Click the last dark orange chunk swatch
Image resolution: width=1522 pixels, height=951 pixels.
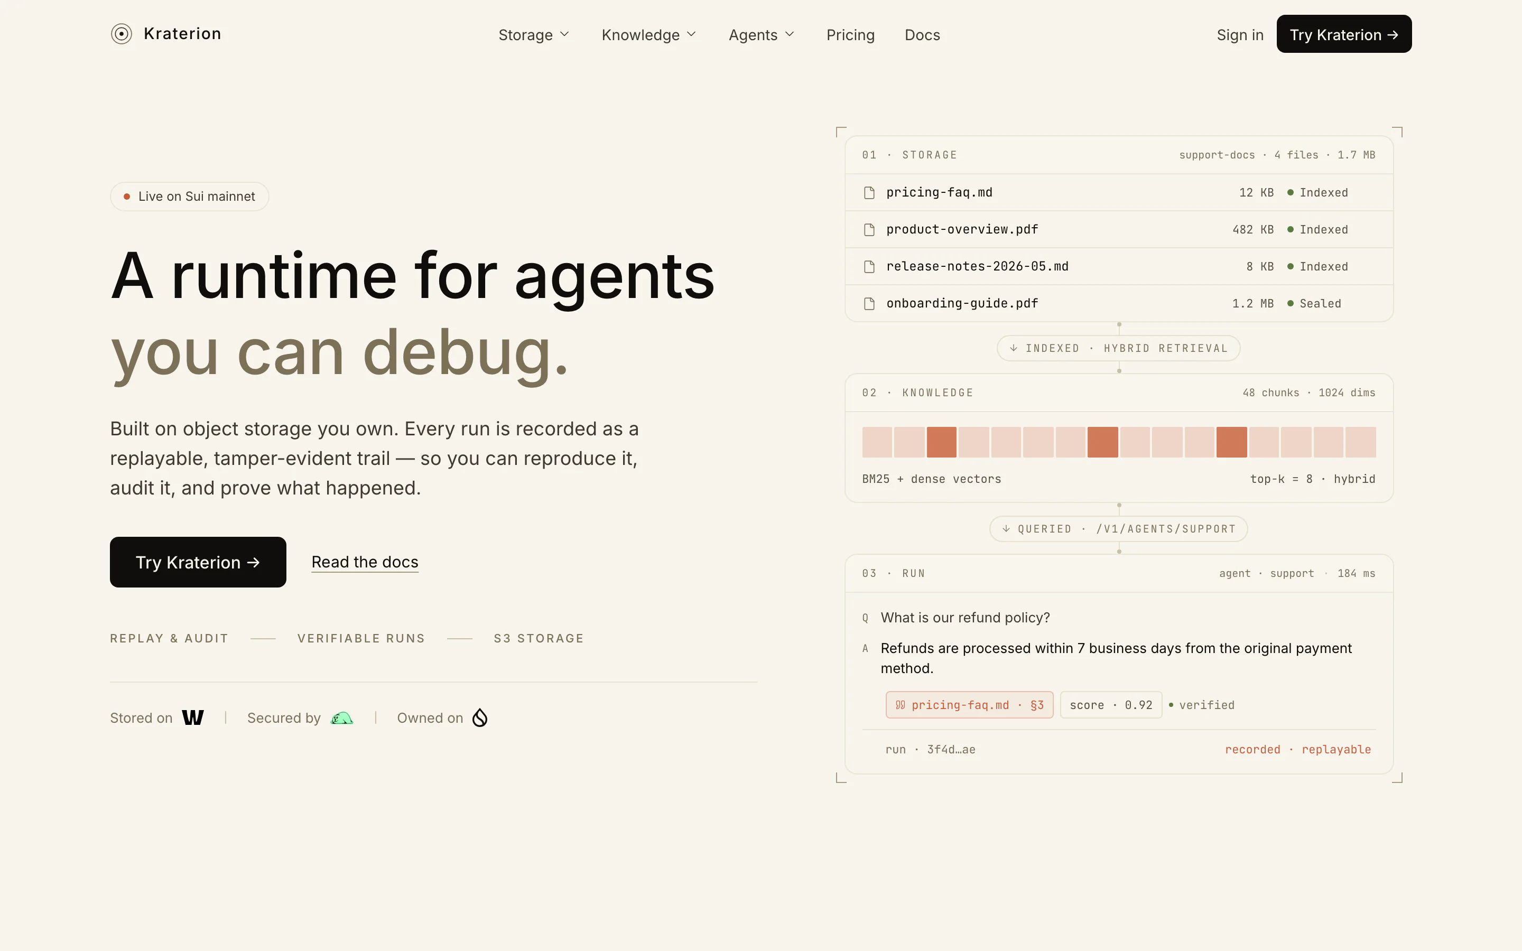[x=1231, y=442]
